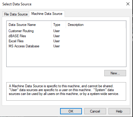This screenshot has height=117, width=133.
Task: Click the Data Source Name column header
Action: coord(29,25)
